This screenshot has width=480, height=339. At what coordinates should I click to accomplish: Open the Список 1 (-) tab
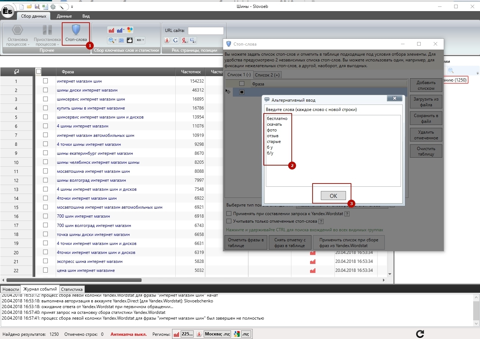pos(239,75)
